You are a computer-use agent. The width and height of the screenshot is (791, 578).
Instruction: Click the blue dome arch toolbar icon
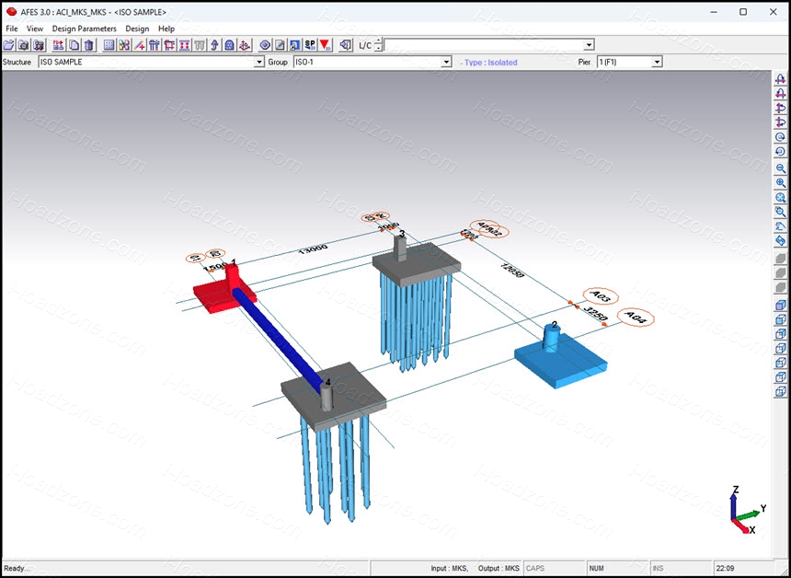tap(230, 45)
